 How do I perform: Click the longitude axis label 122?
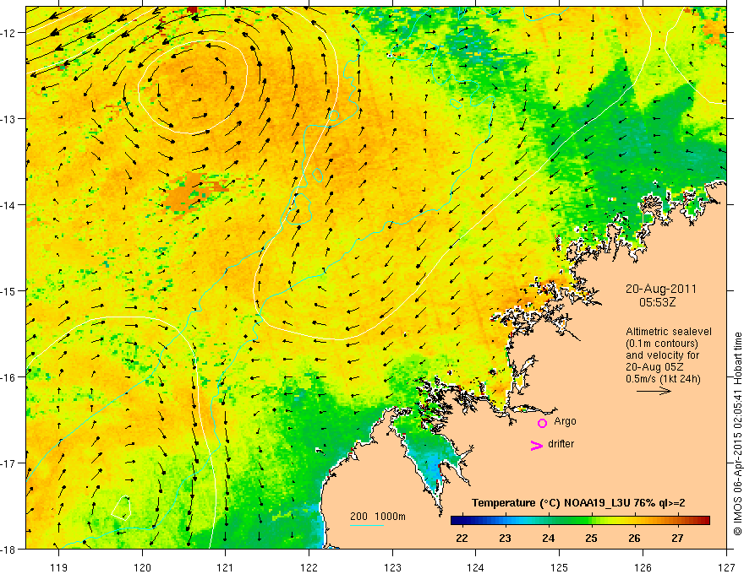[x=309, y=567]
